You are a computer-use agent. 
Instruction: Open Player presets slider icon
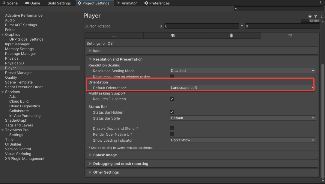tap(315, 16)
